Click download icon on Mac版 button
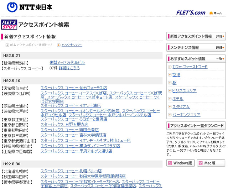Viewport: 228px width, 188px height. [201, 163]
